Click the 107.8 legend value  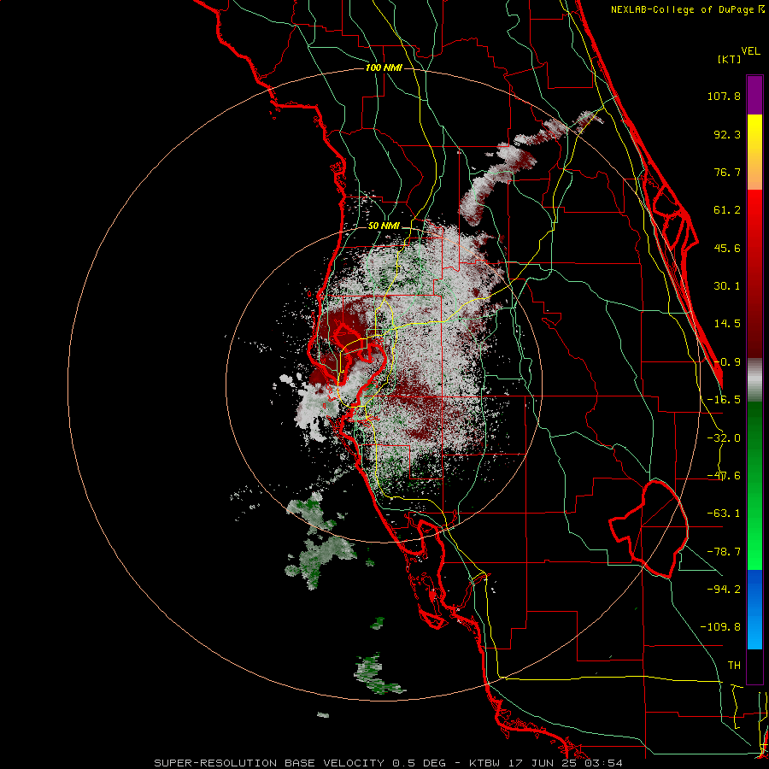point(724,96)
